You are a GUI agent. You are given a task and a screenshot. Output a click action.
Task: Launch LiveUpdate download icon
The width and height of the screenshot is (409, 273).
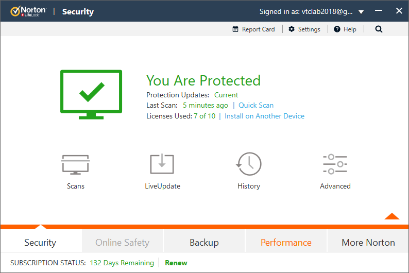click(162, 164)
